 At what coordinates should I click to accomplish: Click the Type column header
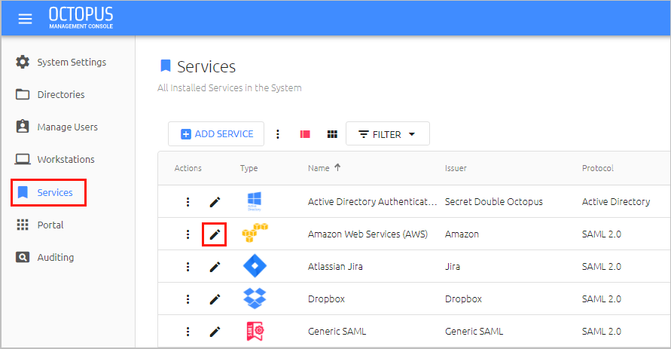point(249,168)
